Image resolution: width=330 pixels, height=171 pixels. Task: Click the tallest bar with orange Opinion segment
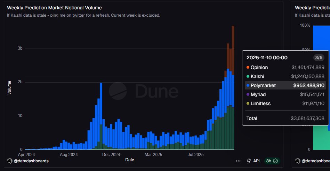click(233, 87)
